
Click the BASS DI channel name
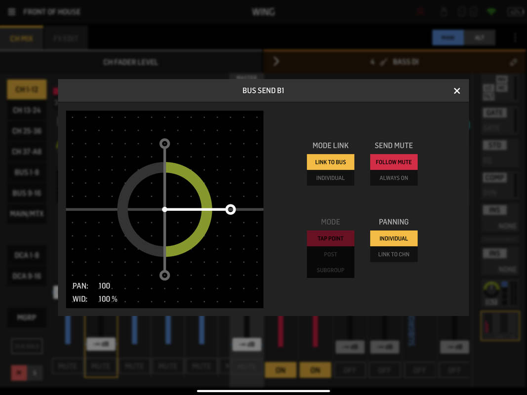405,61
